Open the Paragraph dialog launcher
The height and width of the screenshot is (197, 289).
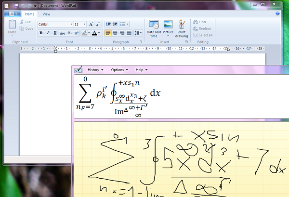point(141,42)
